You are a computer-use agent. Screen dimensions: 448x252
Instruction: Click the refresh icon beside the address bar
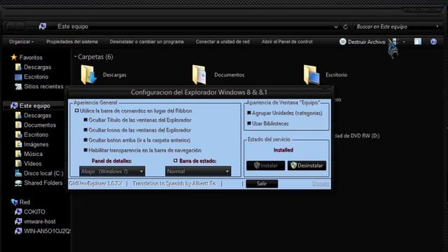click(345, 27)
